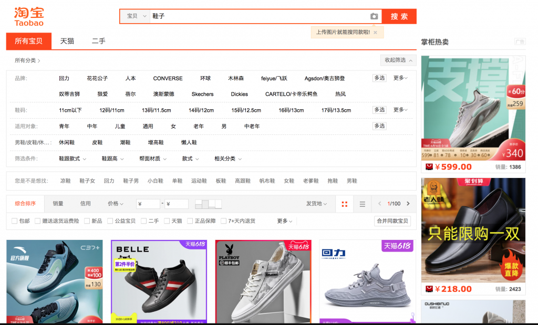This screenshot has height=325, width=538.
Task: Sort by 综合排序
Action: pyautogui.click(x=25, y=204)
